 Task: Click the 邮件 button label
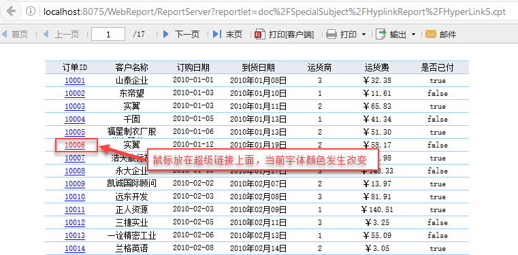click(448, 34)
